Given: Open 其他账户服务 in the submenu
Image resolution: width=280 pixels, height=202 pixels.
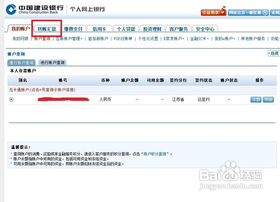Looking at the screenshot, I should click(x=253, y=39).
